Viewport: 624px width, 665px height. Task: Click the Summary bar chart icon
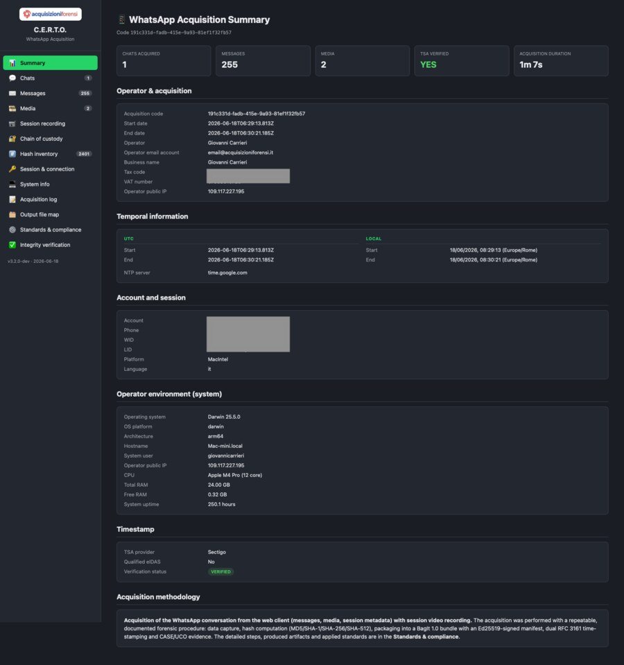[12, 63]
